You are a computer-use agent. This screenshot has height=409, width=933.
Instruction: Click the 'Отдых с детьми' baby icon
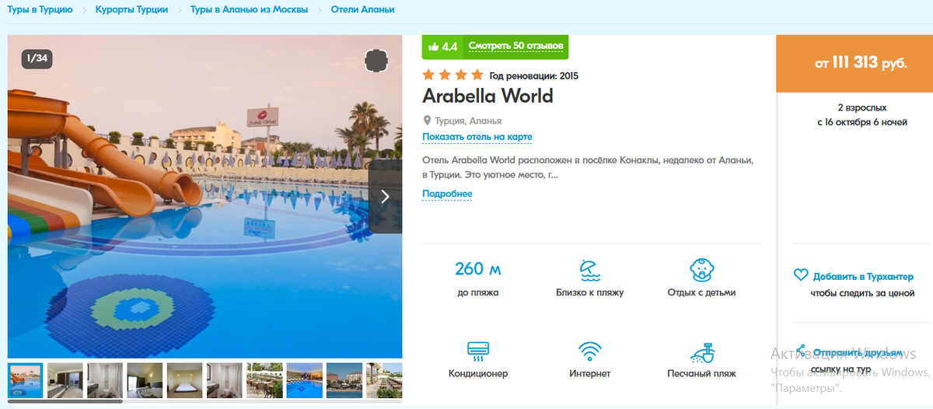coord(701,271)
